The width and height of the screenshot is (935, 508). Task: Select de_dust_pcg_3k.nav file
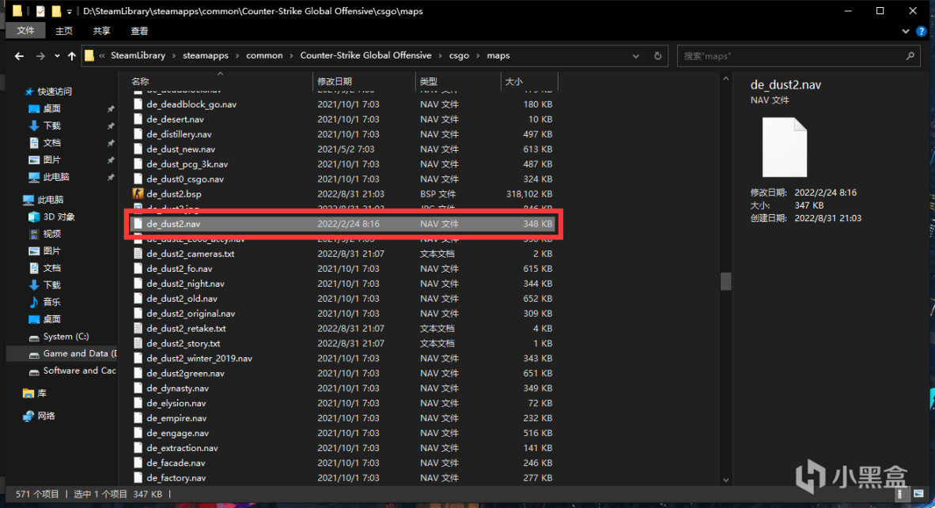point(187,164)
